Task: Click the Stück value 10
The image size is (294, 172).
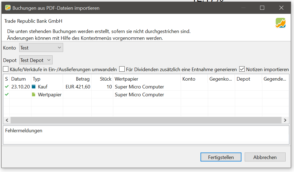Action: [x=109, y=87]
